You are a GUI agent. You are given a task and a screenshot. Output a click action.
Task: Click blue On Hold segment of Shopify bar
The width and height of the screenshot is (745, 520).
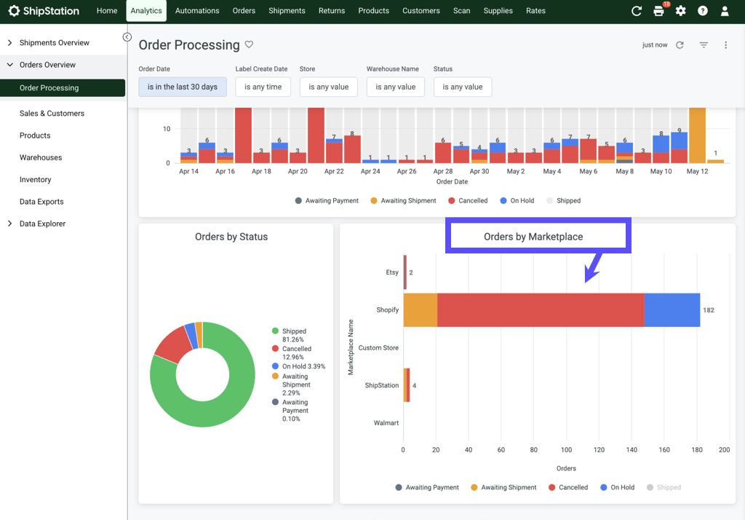click(x=672, y=310)
